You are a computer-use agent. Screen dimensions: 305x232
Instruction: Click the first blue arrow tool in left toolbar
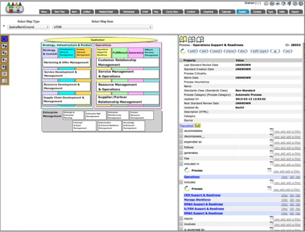click(x=5, y=39)
